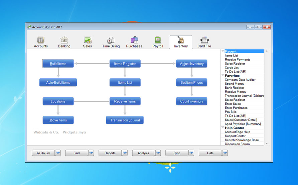Screen dimensions: 298x185
Task: Open the Analysis dropdown arrow
Action: tap(158, 153)
